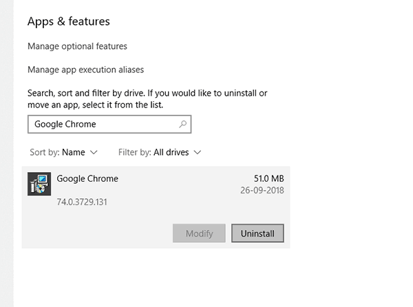Viewport: 413px width, 307px height.
Task: Open the Filter by All drives dropdown
Action: (160, 152)
